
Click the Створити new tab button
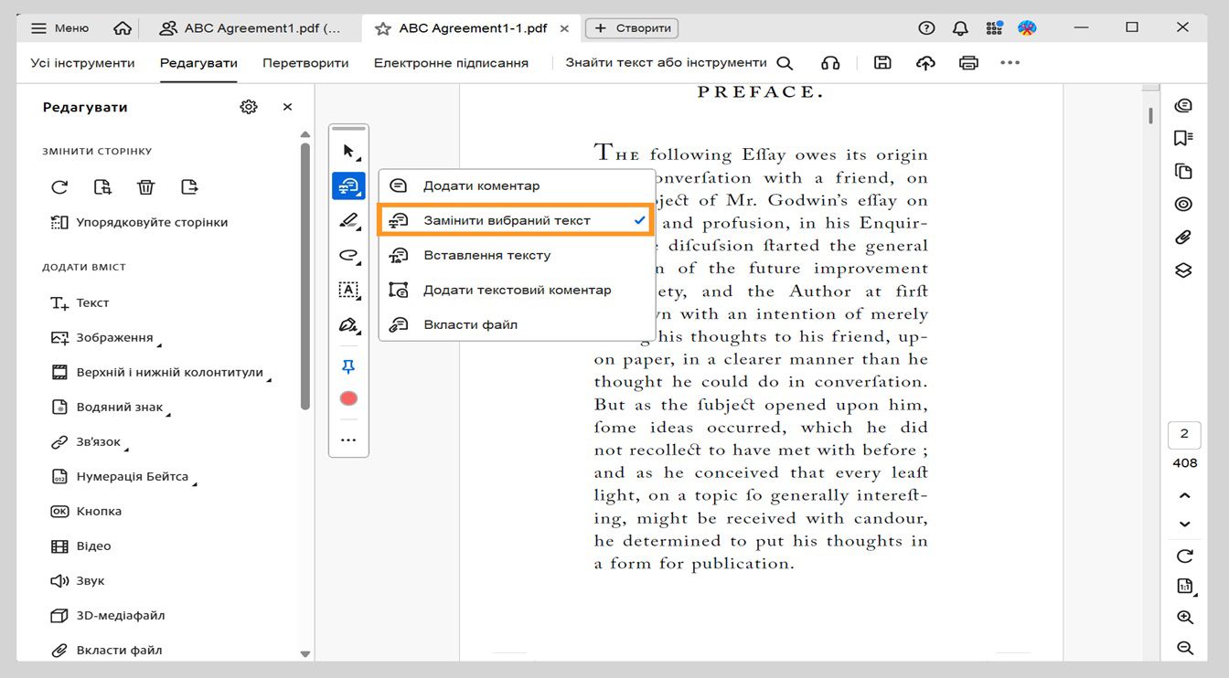[632, 28]
